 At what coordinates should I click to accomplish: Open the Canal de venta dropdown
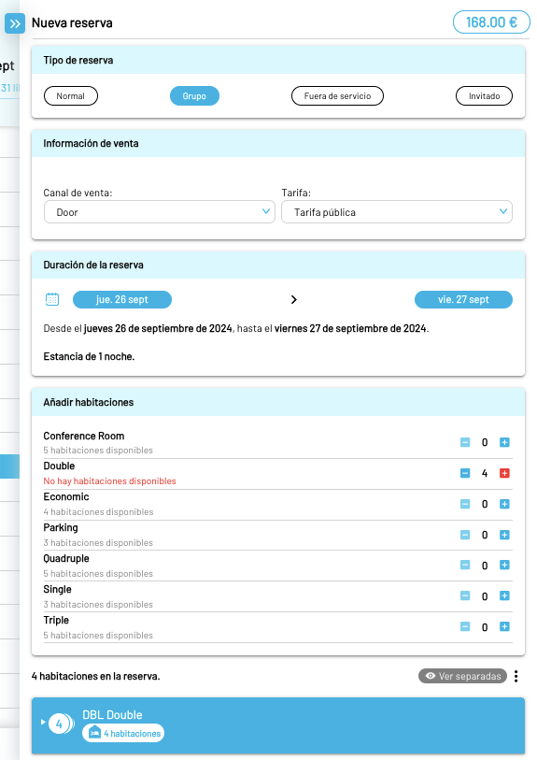coord(160,212)
